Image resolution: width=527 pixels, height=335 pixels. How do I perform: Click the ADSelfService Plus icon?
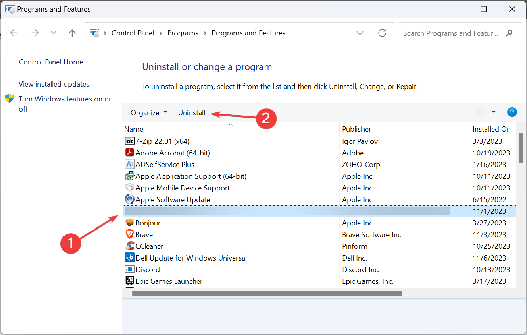pyautogui.click(x=129, y=164)
